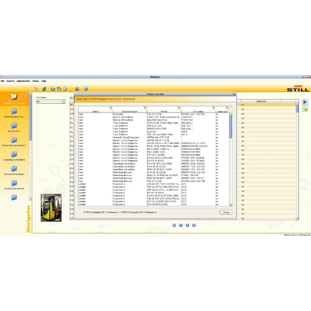Open Operating Instructions sidebar folder
The image size is (311, 311).
(x=14, y=156)
